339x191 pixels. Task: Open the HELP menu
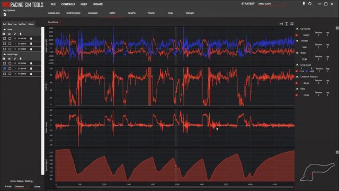[84, 4]
